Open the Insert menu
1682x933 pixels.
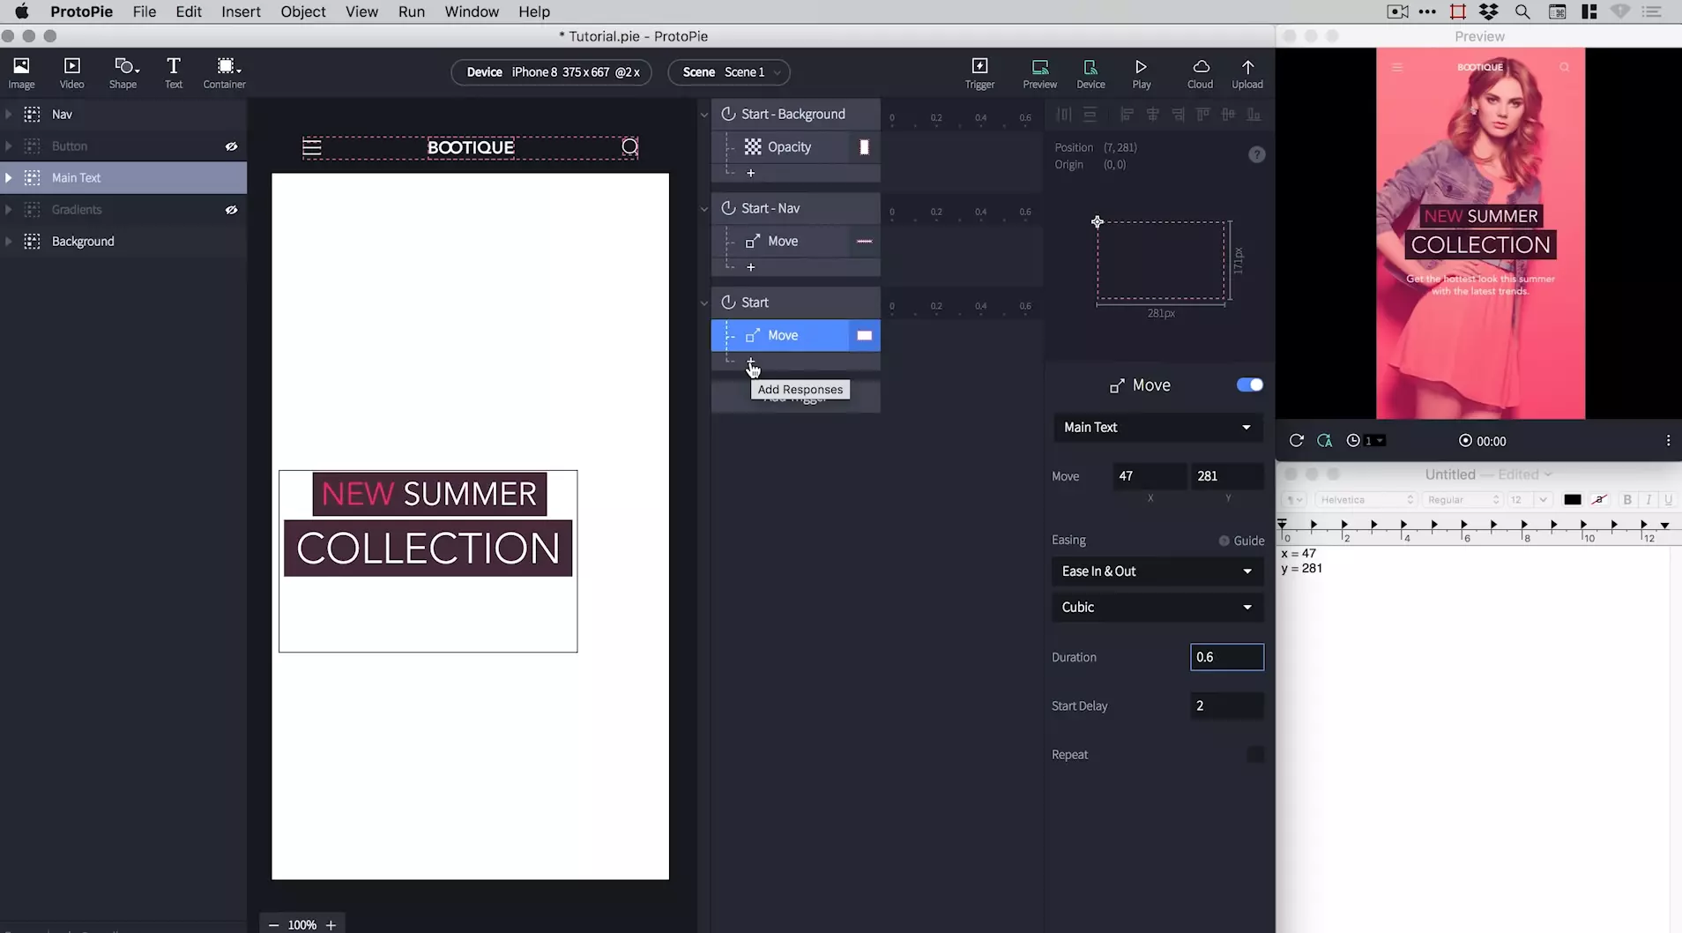click(241, 11)
